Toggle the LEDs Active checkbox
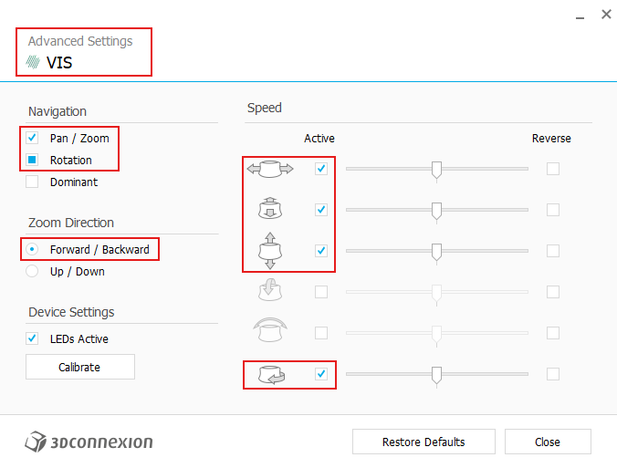 point(32,338)
